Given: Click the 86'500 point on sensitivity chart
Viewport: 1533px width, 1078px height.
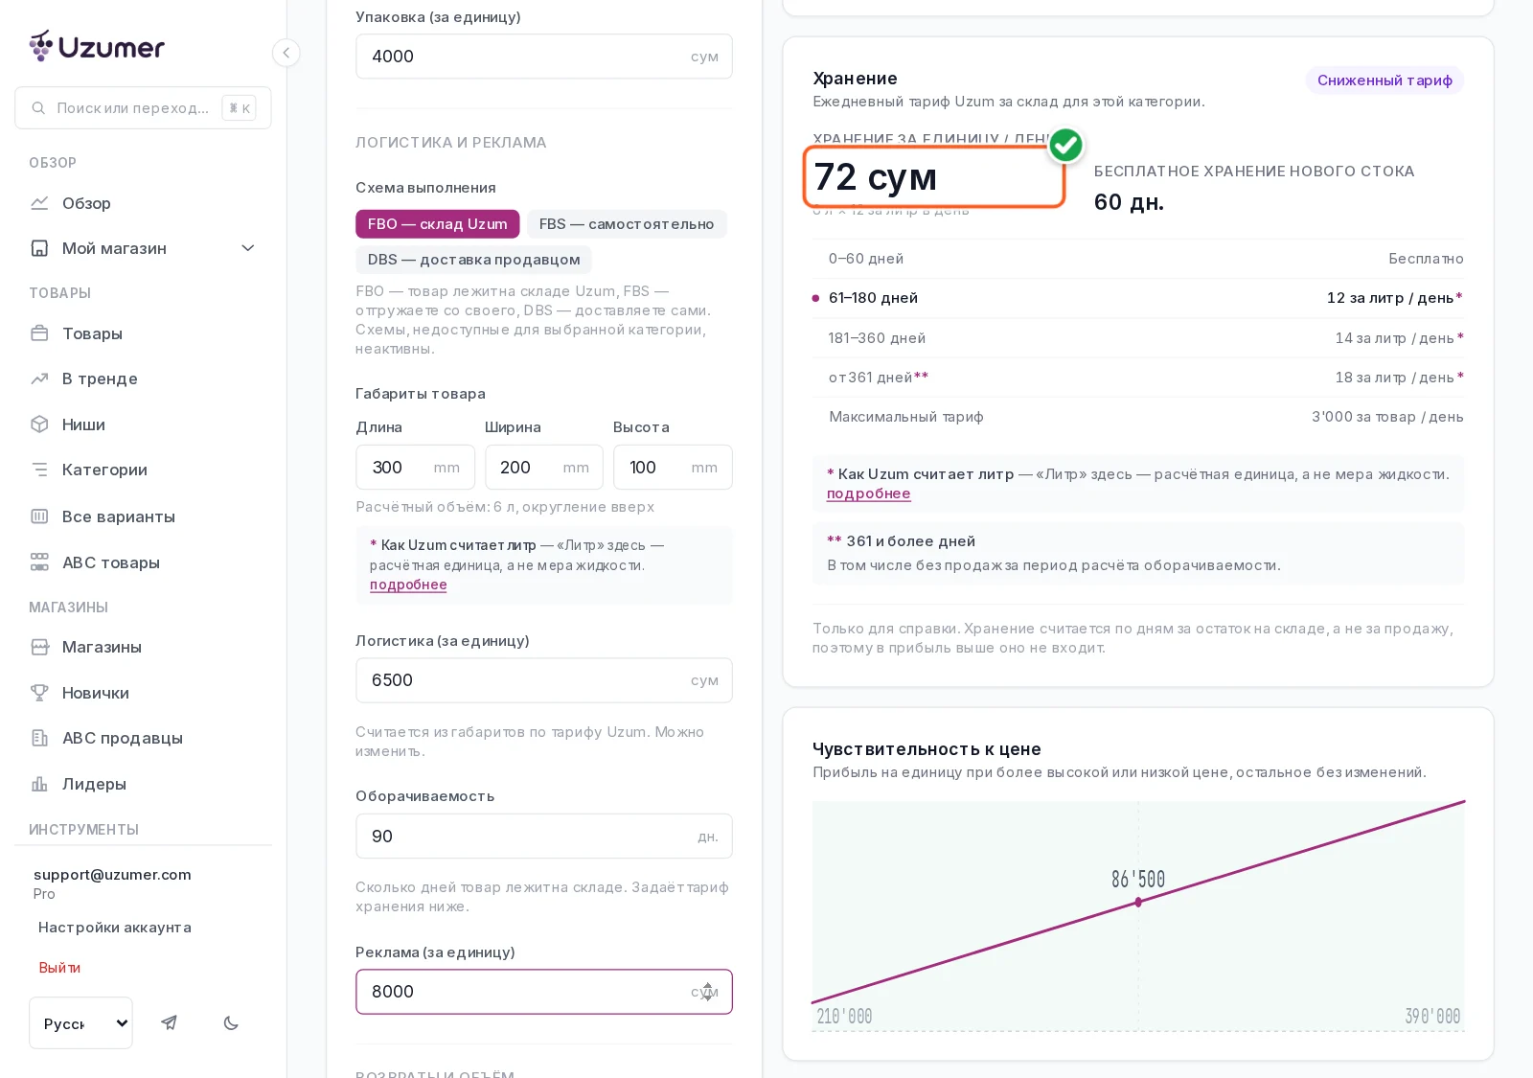Looking at the screenshot, I should (1138, 902).
